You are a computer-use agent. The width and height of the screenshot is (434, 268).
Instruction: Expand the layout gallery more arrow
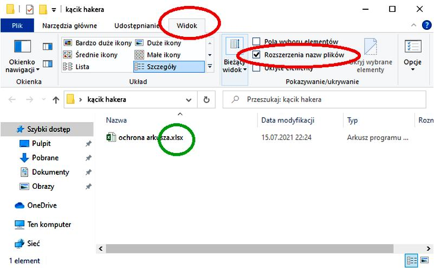coord(210,67)
